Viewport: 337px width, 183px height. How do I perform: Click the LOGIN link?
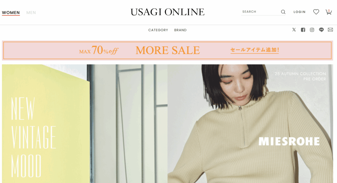(x=299, y=12)
